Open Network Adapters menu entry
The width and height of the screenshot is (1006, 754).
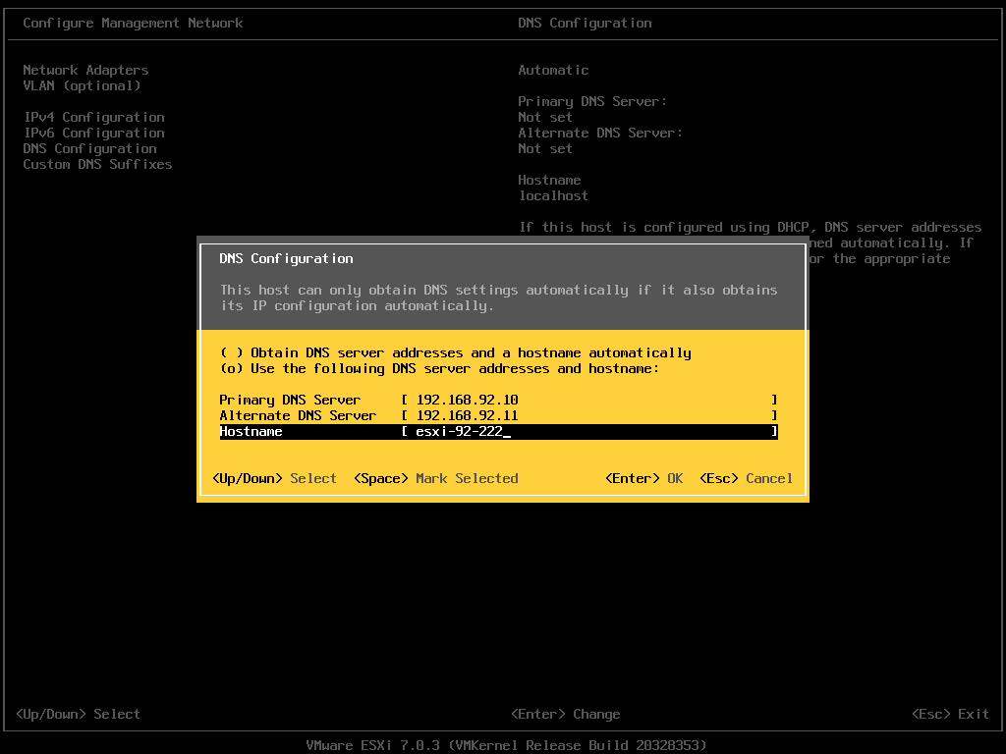85,70
